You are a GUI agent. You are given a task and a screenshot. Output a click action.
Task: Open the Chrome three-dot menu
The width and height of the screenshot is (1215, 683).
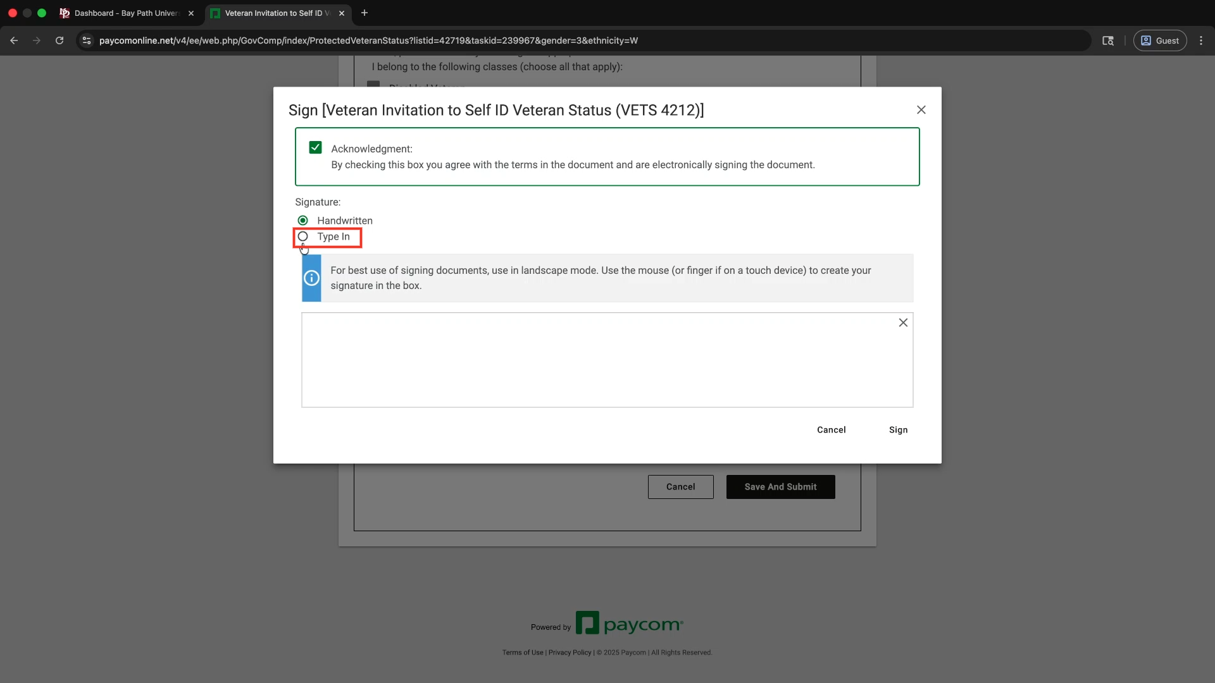1200,40
